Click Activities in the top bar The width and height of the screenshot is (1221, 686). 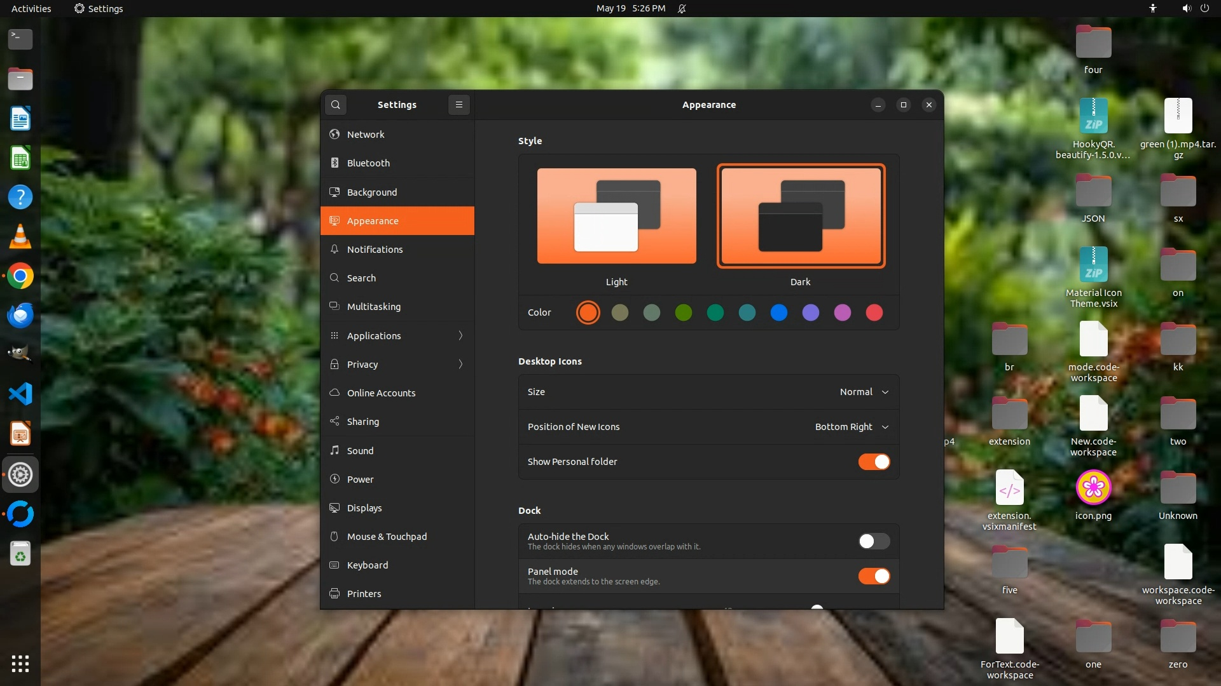coord(31,8)
